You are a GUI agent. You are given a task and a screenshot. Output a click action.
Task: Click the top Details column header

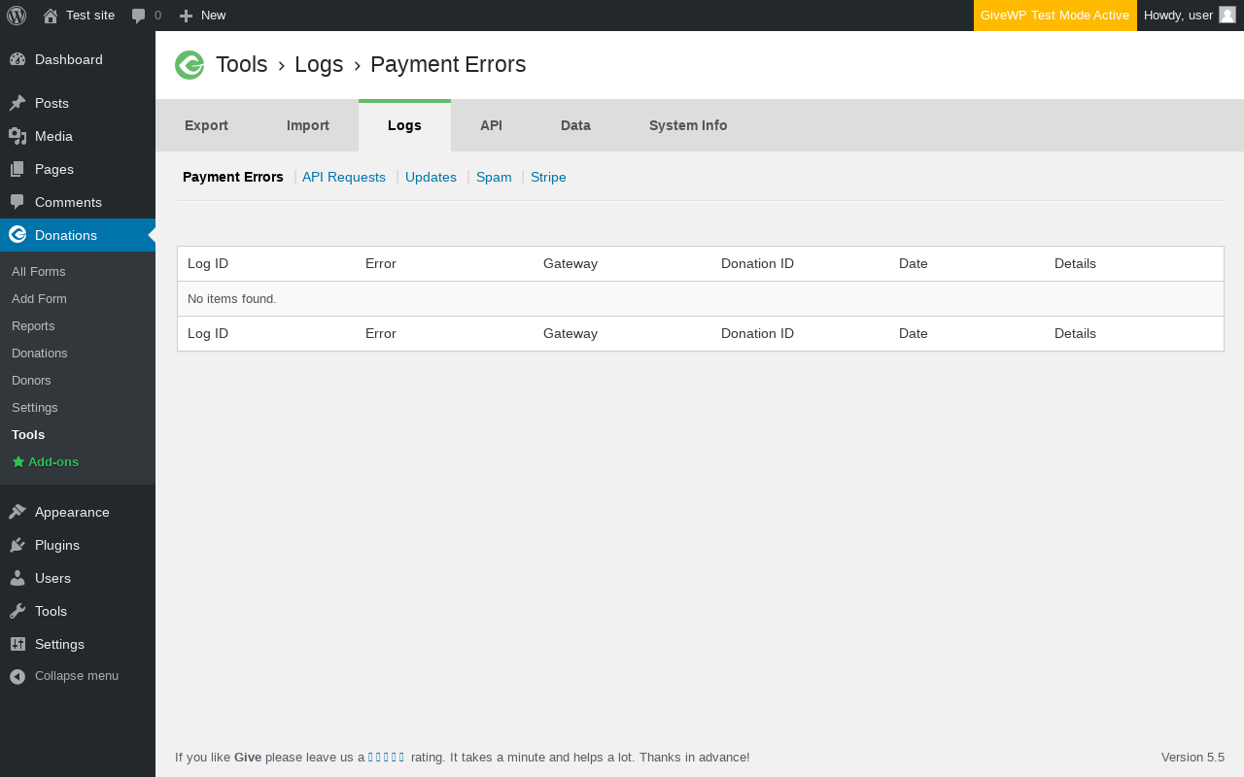pyautogui.click(x=1075, y=263)
